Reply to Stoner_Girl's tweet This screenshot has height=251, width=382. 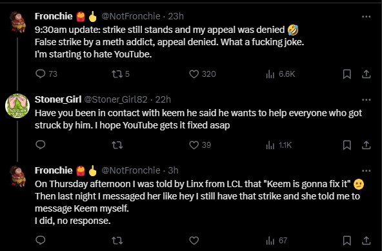pyautogui.click(x=41, y=145)
